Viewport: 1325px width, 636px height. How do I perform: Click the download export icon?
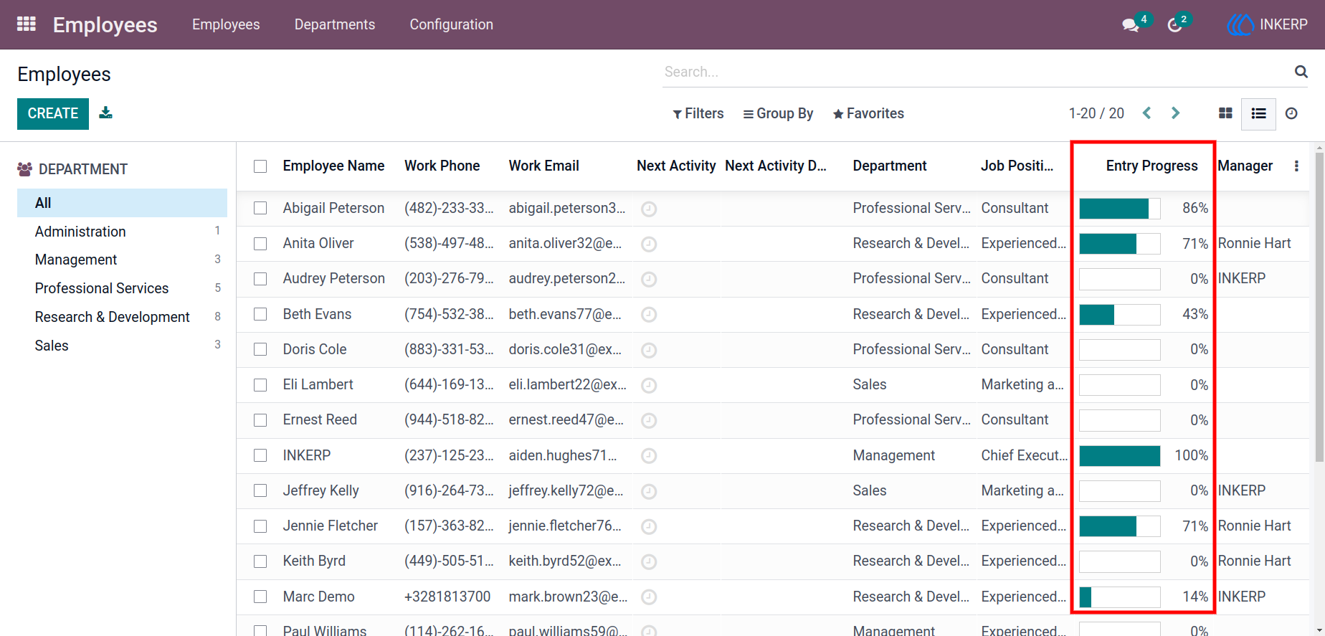[x=106, y=113]
